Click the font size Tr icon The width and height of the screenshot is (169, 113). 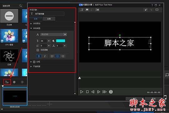tap(38, 41)
